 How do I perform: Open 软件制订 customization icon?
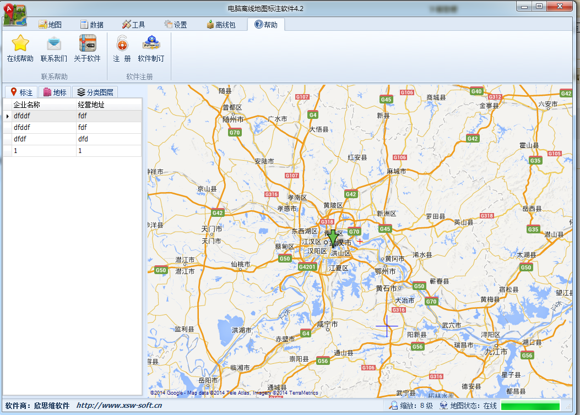(151, 43)
